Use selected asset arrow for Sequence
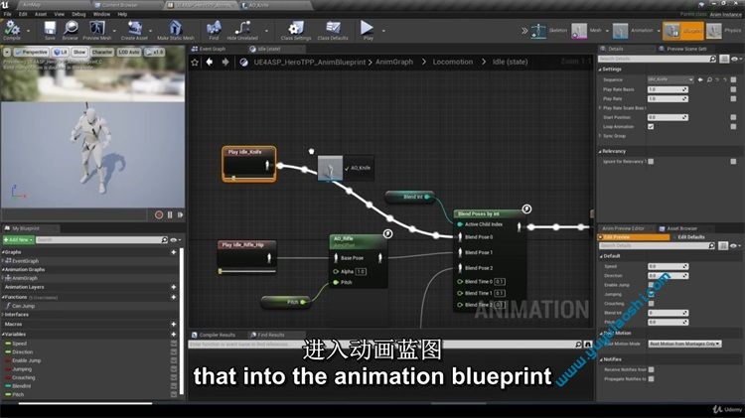The height and width of the screenshot is (418, 745). tap(700, 79)
